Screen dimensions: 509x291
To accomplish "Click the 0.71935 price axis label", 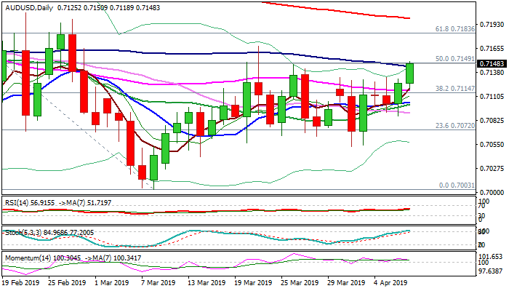I will click(492, 25).
